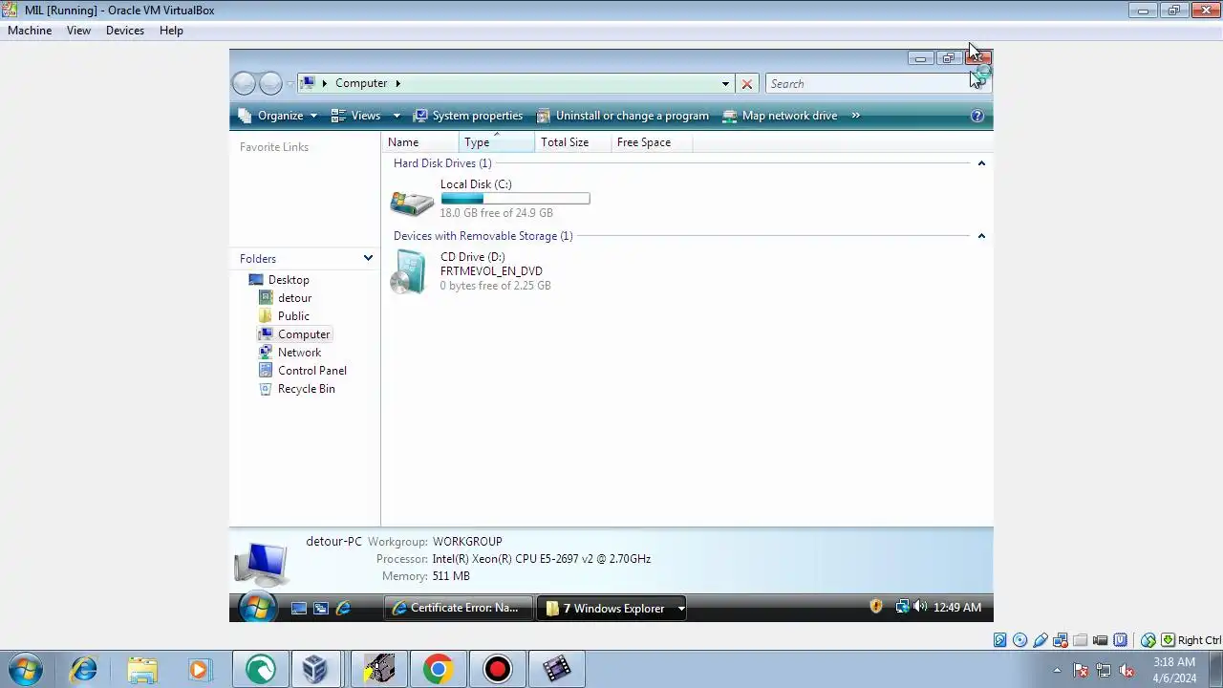Open Windows Media Player on host taskbar

coord(199,669)
